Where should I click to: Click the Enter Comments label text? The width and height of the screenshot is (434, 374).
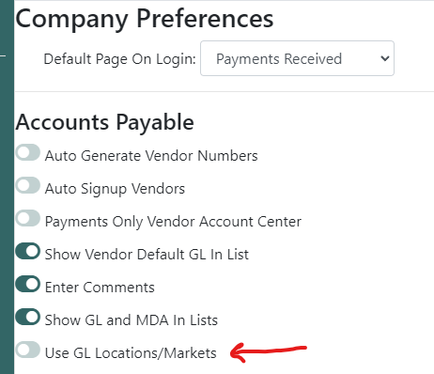(x=100, y=288)
